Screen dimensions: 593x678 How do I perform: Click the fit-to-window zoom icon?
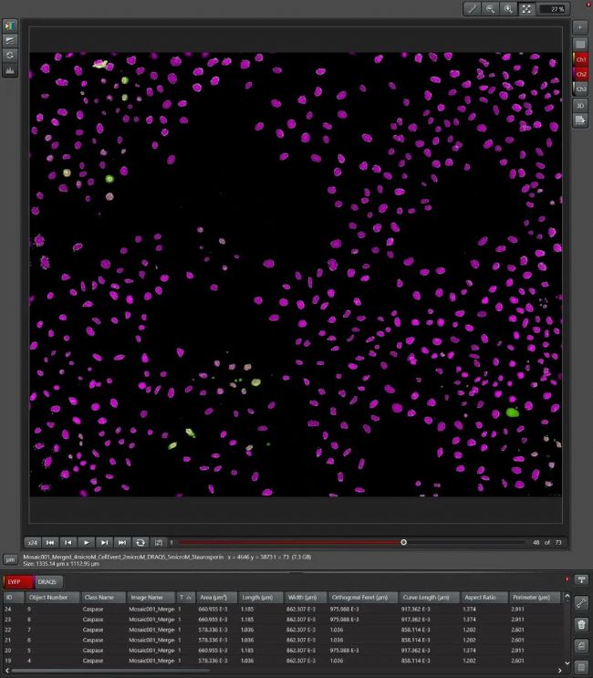coord(527,8)
